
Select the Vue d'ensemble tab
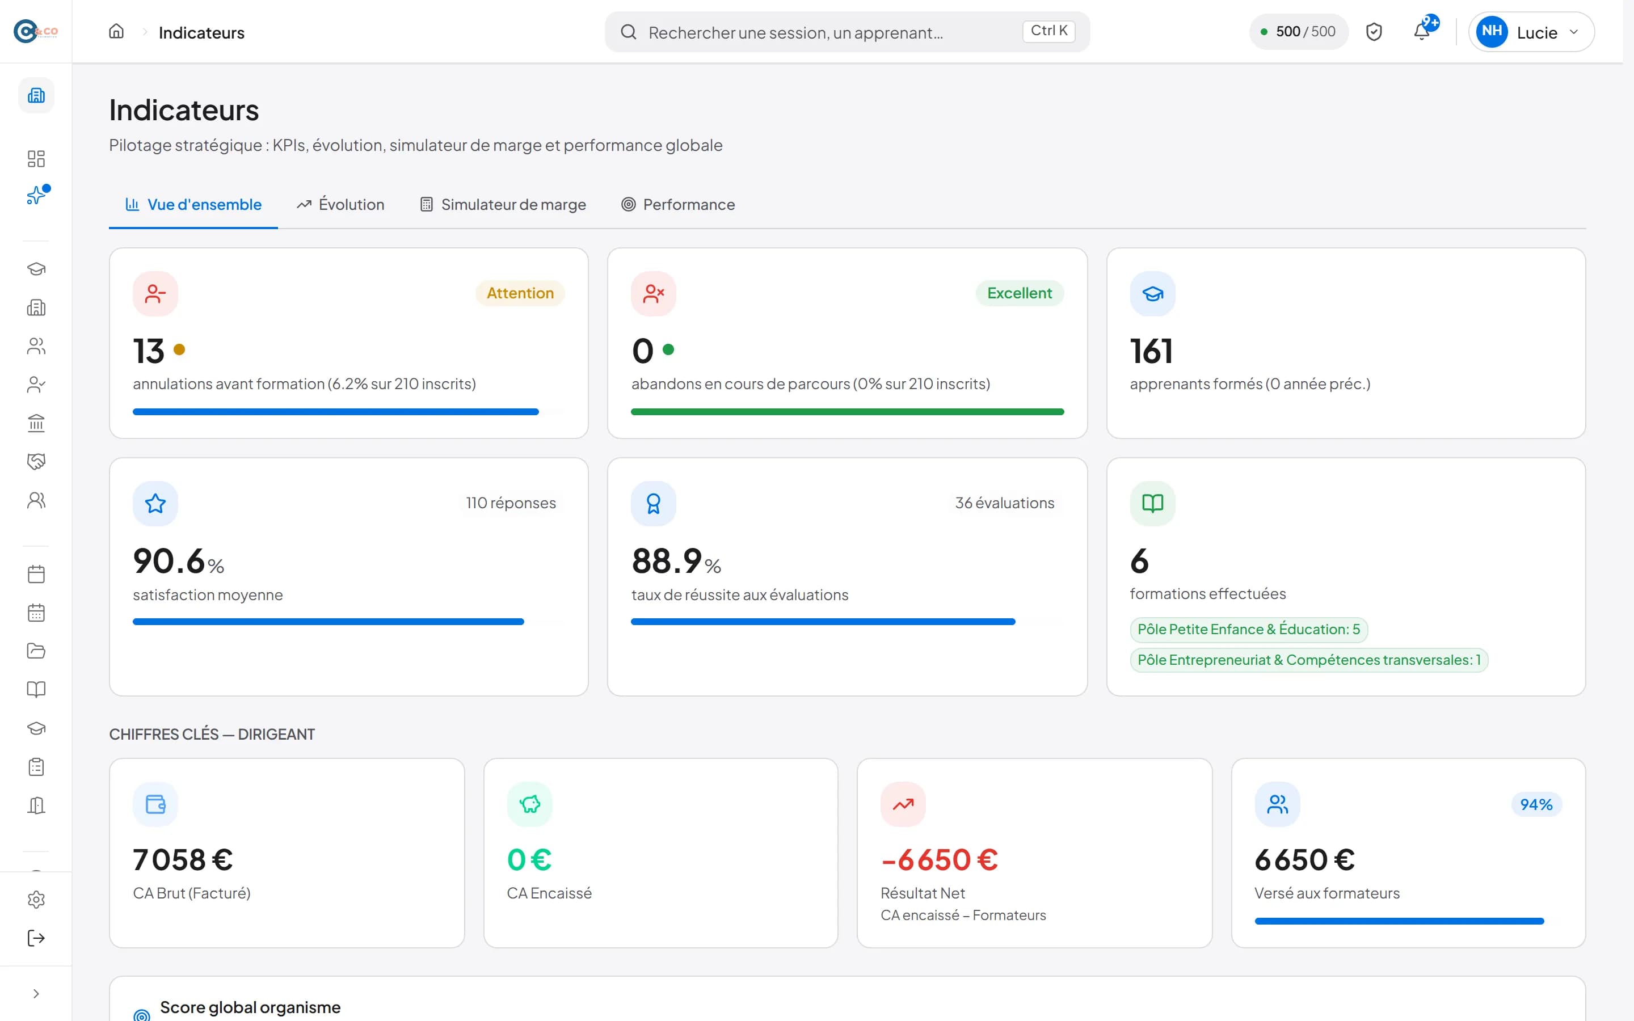click(194, 205)
